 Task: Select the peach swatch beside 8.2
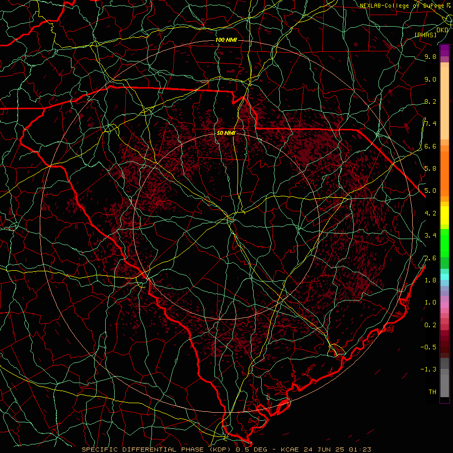(x=444, y=103)
